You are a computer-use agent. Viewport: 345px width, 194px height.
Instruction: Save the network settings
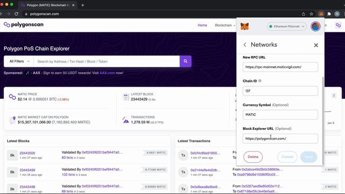(x=309, y=157)
